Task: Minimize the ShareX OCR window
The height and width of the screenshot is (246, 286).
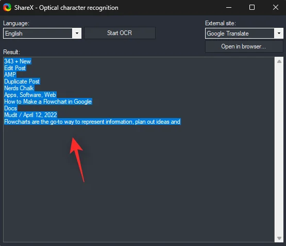Action: pos(229,8)
